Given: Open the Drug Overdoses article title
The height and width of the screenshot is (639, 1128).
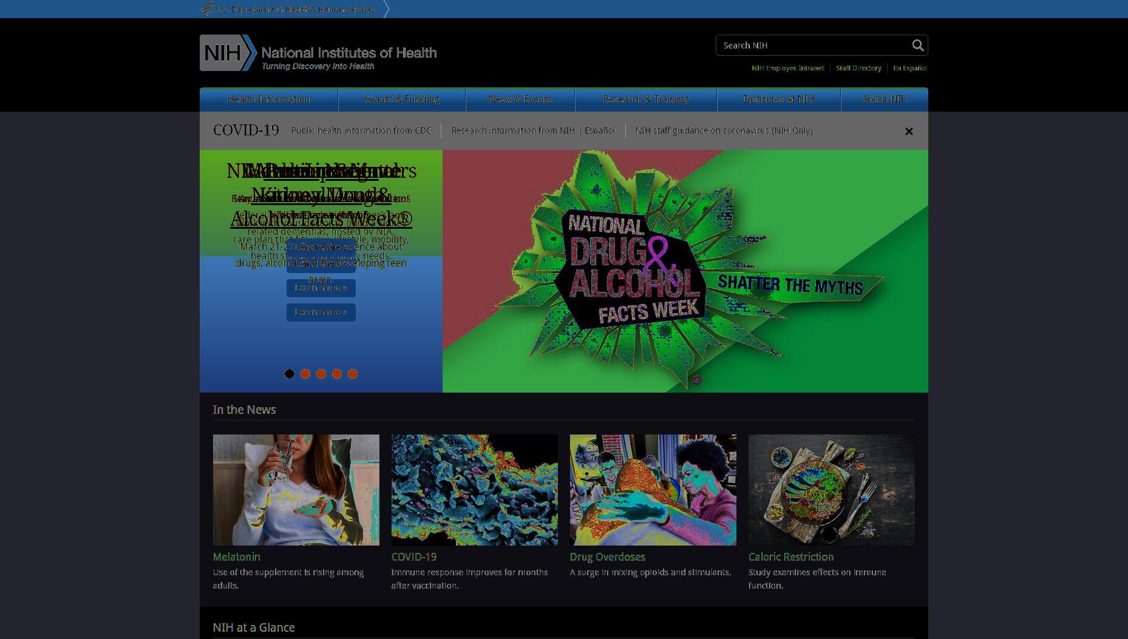Looking at the screenshot, I should (x=608, y=557).
